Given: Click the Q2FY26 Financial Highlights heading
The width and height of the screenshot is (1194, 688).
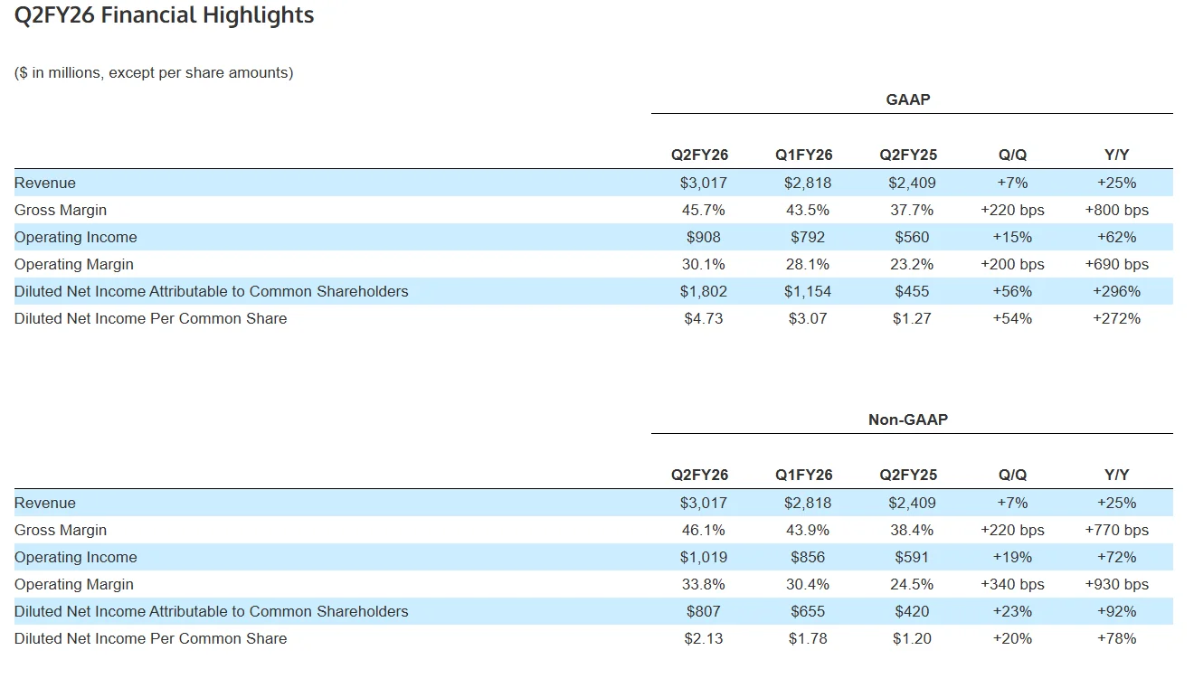Looking at the screenshot, I should pyautogui.click(x=164, y=15).
